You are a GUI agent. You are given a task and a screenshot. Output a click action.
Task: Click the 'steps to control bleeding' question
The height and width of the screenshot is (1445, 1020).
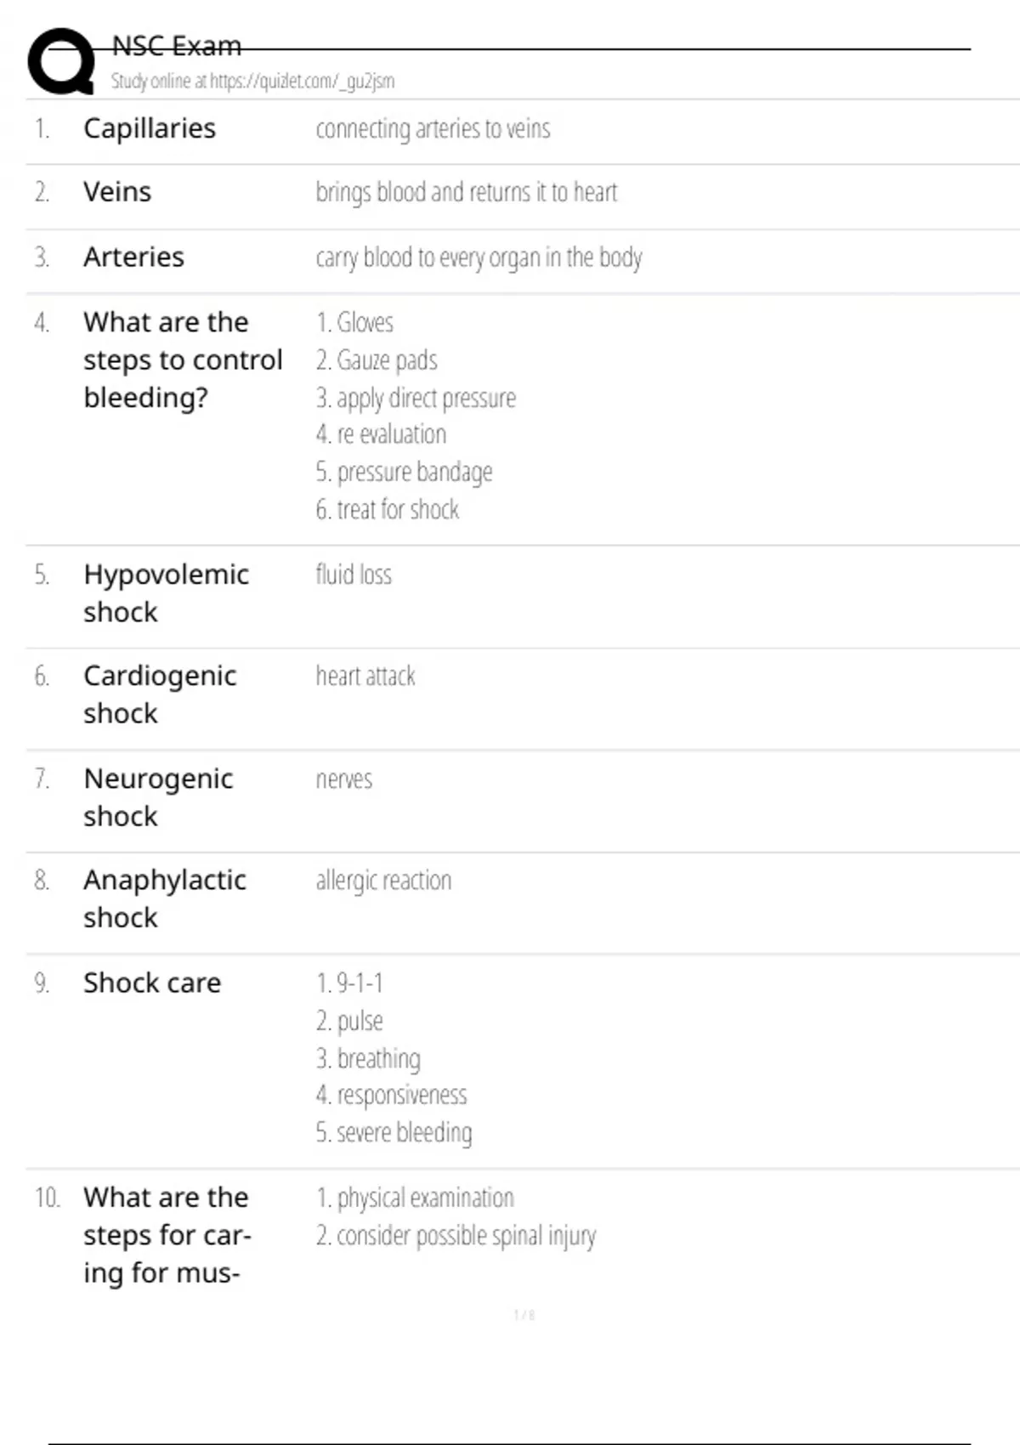click(x=182, y=360)
